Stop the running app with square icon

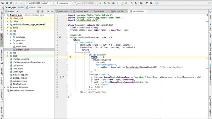(x=126, y=3)
